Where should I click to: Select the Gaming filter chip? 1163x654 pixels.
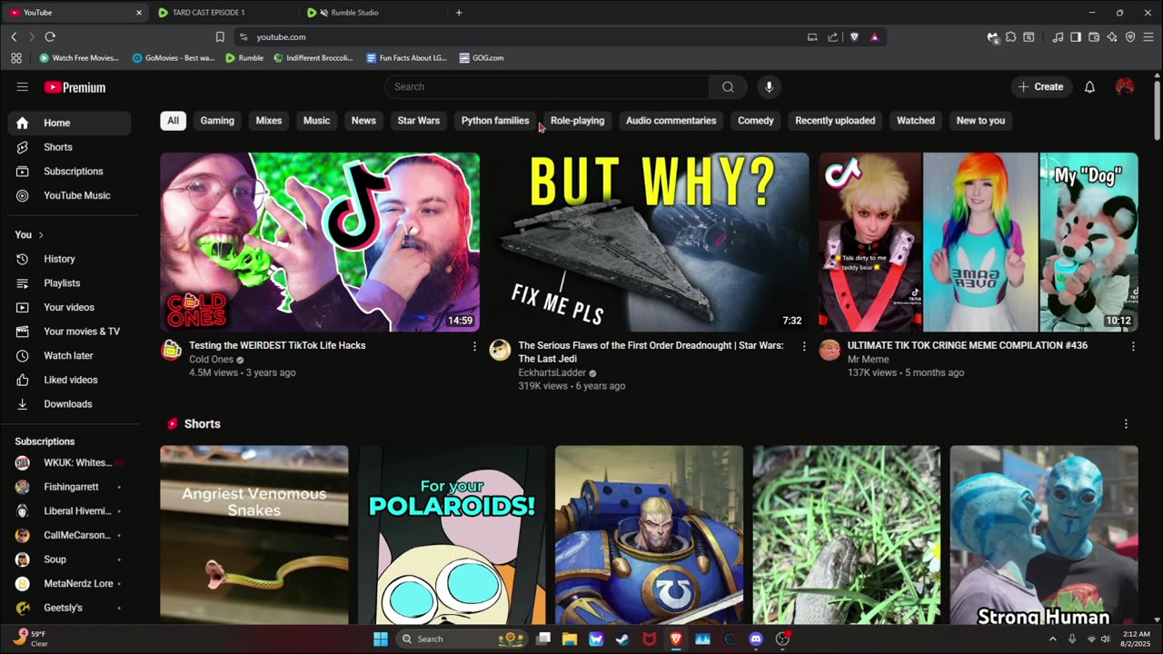pos(217,121)
